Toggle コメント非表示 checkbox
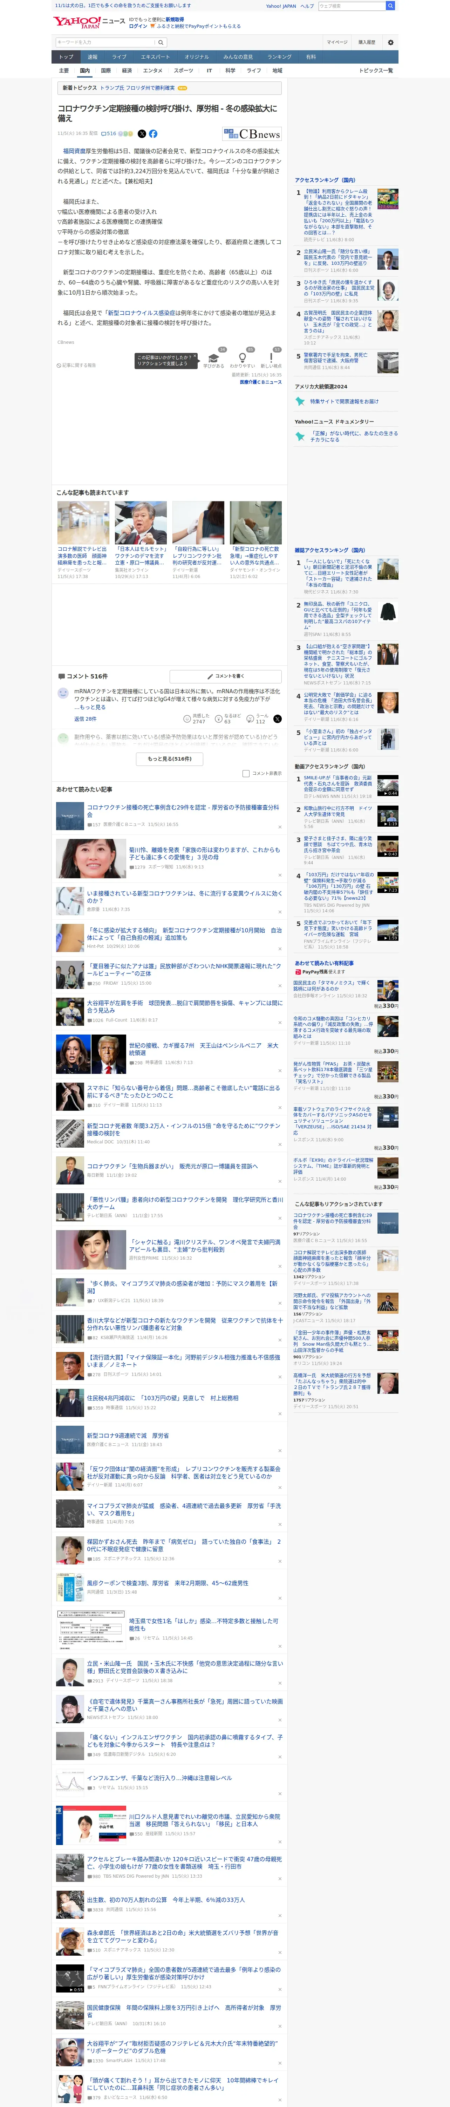This screenshot has width=450, height=2107. click(246, 773)
